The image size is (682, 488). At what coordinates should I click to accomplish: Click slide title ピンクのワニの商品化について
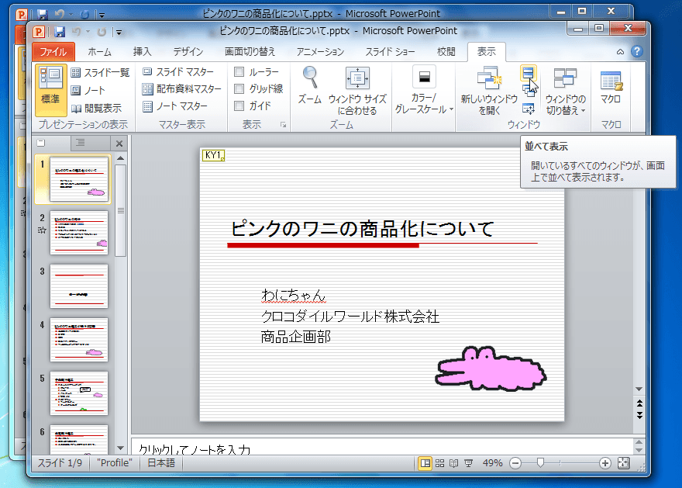362,229
